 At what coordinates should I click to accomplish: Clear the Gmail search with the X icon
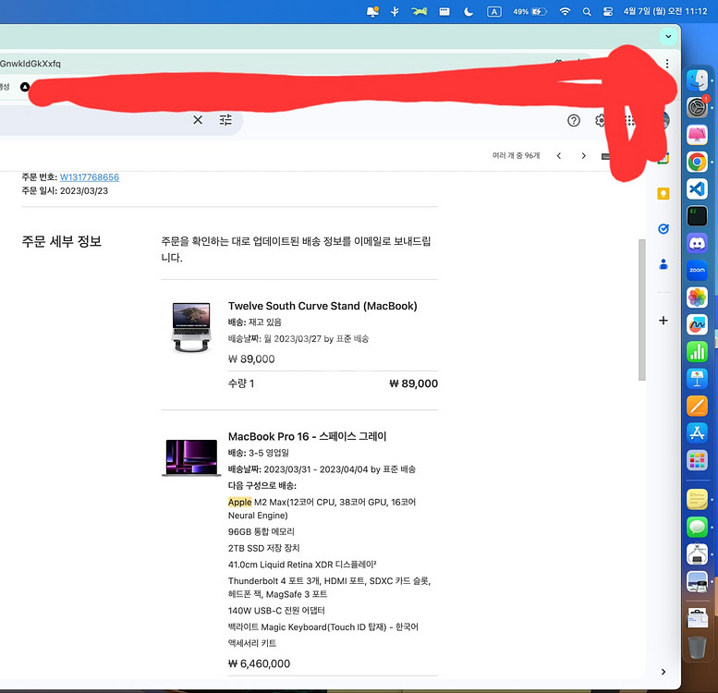pos(198,120)
